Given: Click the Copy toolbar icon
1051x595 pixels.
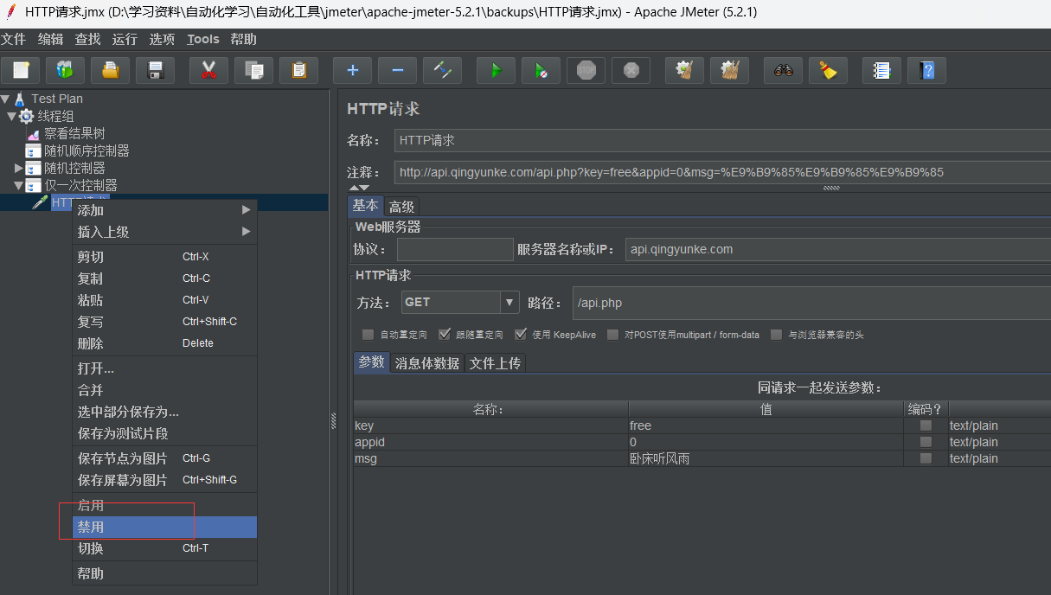Looking at the screenshot, I should (253, 70).
